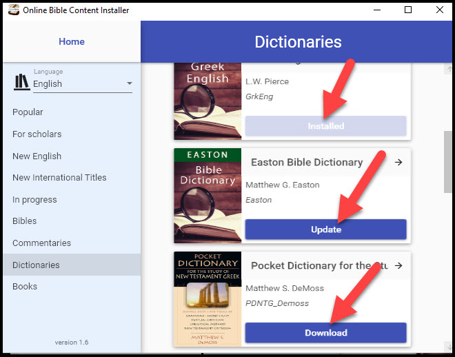The height and width of the screenshot is (357, 455).
Task: Click the PDNTG_Demoss module code
Action: pyautogui.click(x=277, y=303)
